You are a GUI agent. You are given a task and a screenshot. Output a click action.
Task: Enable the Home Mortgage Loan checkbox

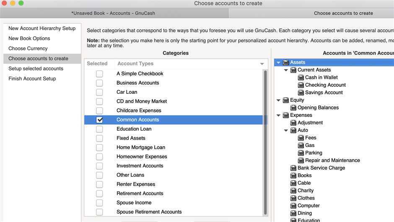click(x=99, y=147)
